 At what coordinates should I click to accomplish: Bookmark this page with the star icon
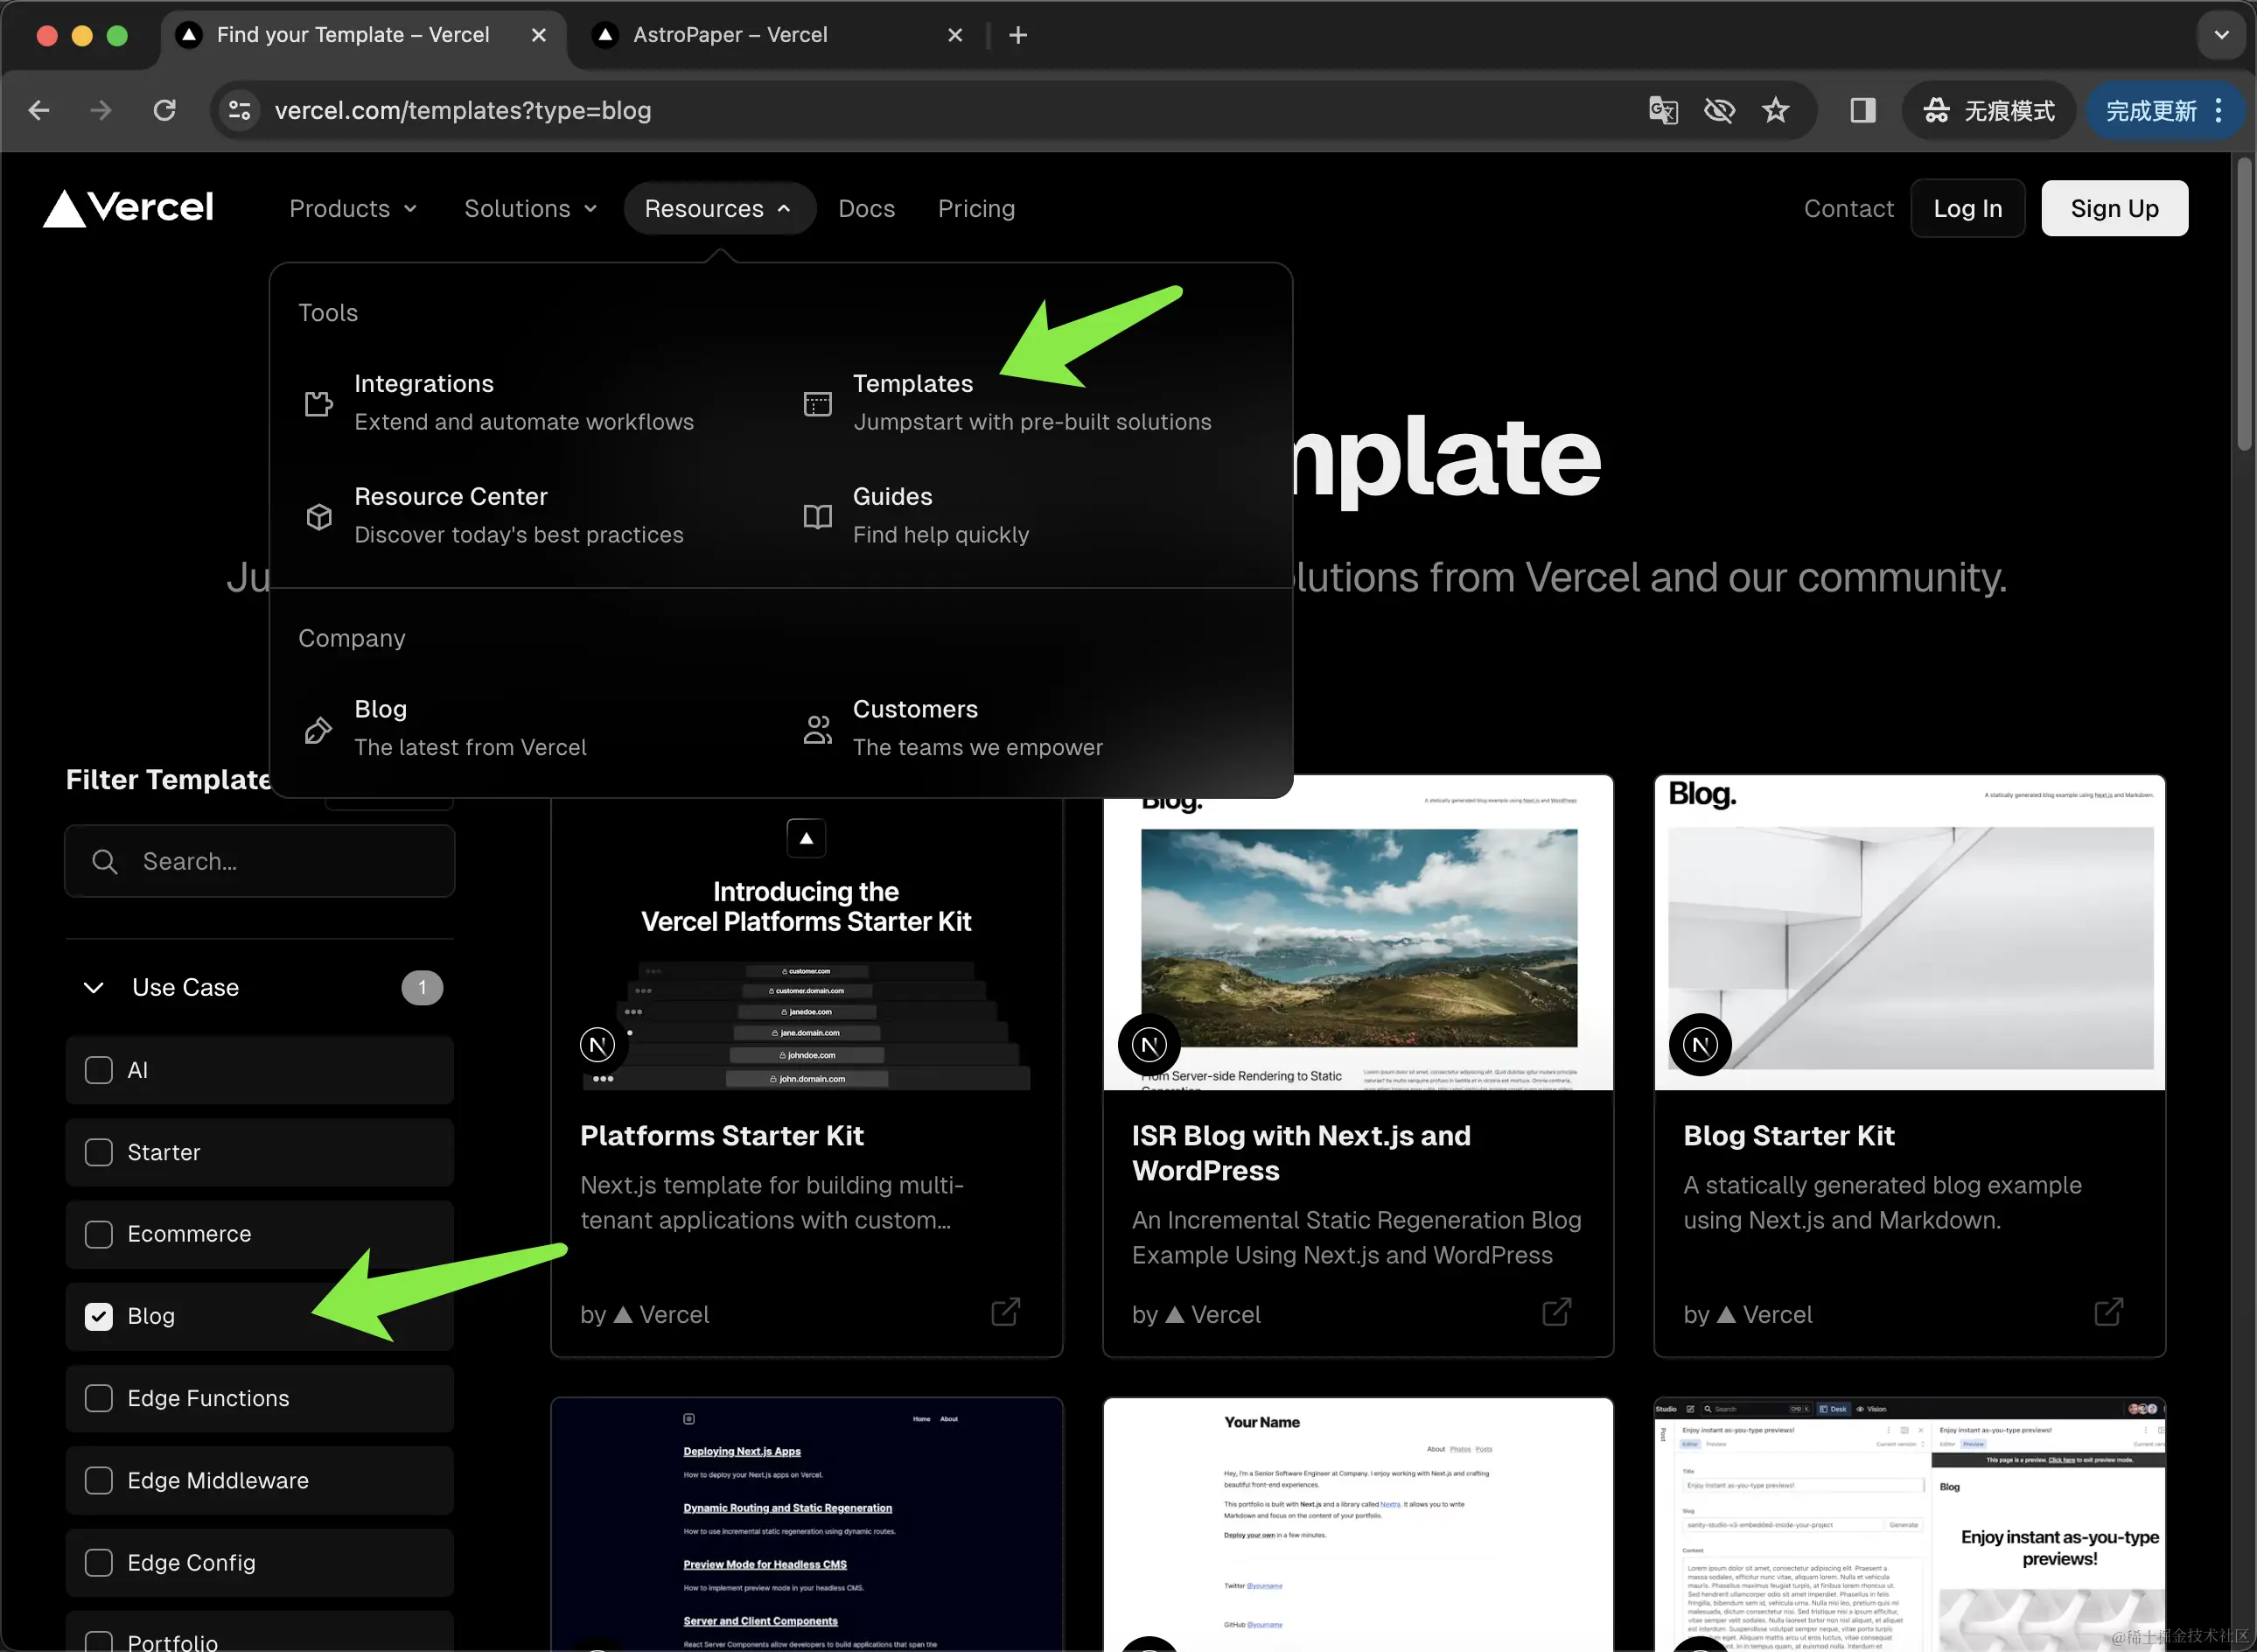click(x=1775, y=110)
